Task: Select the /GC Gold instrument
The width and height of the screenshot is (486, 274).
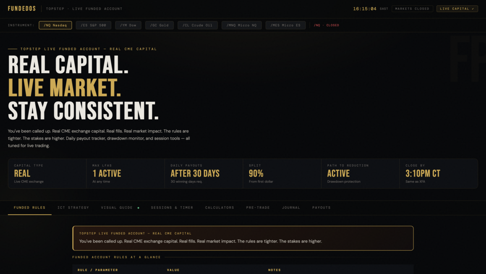Action: pos(159,26)
